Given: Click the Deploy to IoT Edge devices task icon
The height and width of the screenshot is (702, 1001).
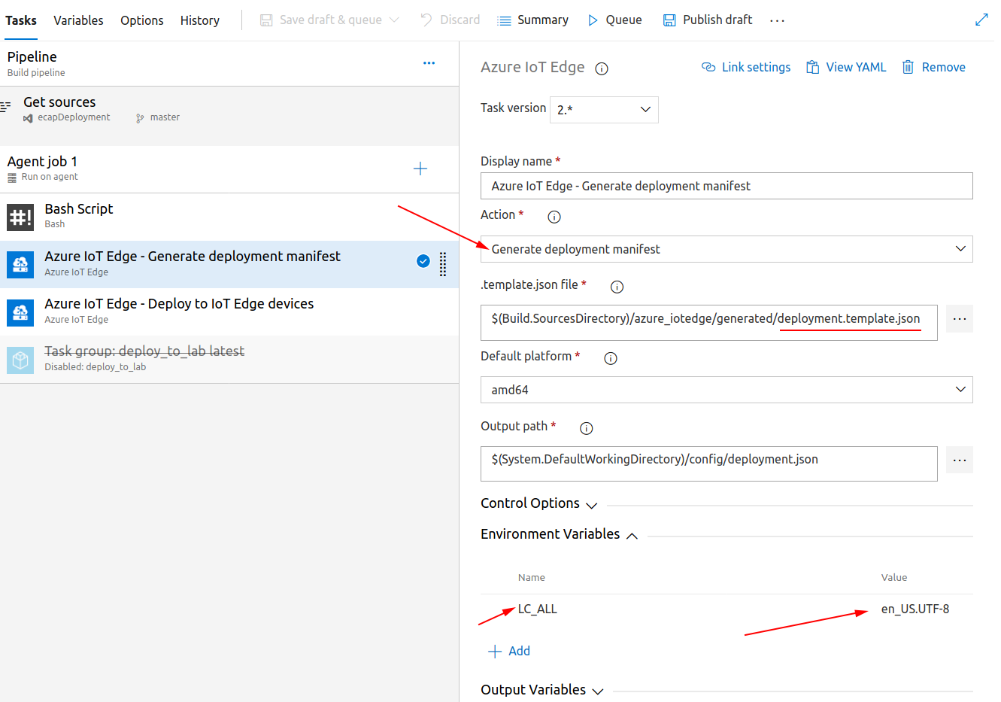Looking at the screenshot, I should coord(20,312).
